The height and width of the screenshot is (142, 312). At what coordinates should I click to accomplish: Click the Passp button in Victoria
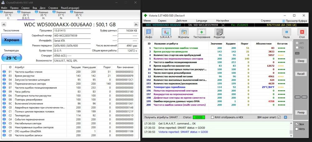pyautogui.click(x=301, y=112)
